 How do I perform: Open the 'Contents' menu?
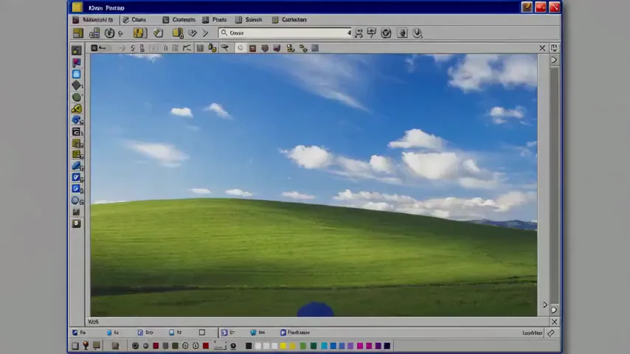[179, 20]
